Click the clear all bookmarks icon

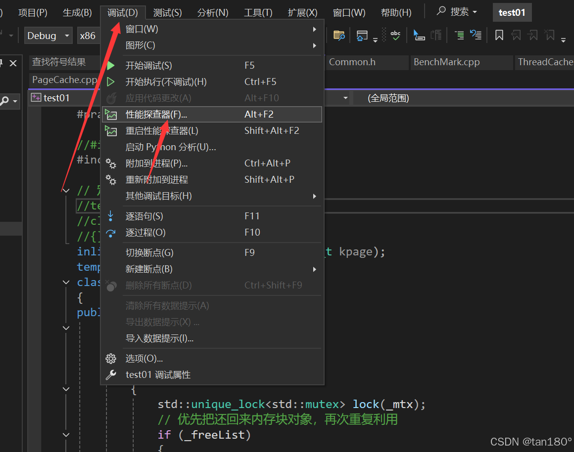click(x=549, y=35)
